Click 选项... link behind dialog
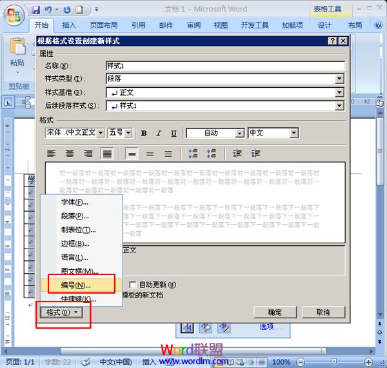Viewport: 387px width, 368px height. pyautogui.click(x=271, y=327)
